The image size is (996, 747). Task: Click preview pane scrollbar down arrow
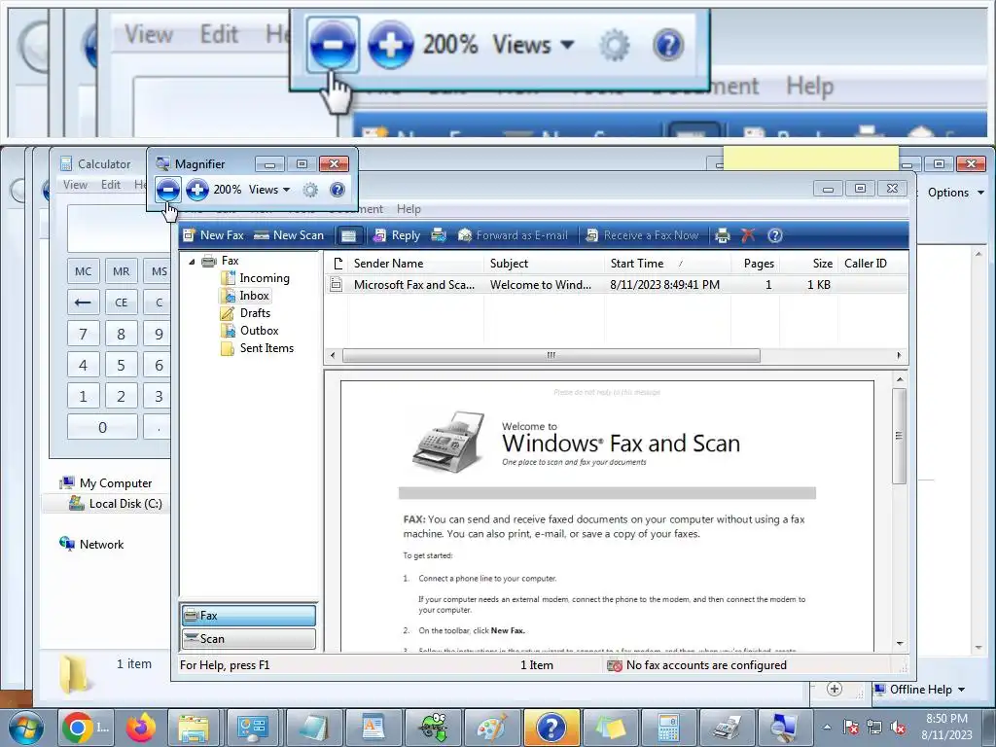pos(900,644)
